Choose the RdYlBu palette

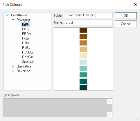[x=27, y=52]
